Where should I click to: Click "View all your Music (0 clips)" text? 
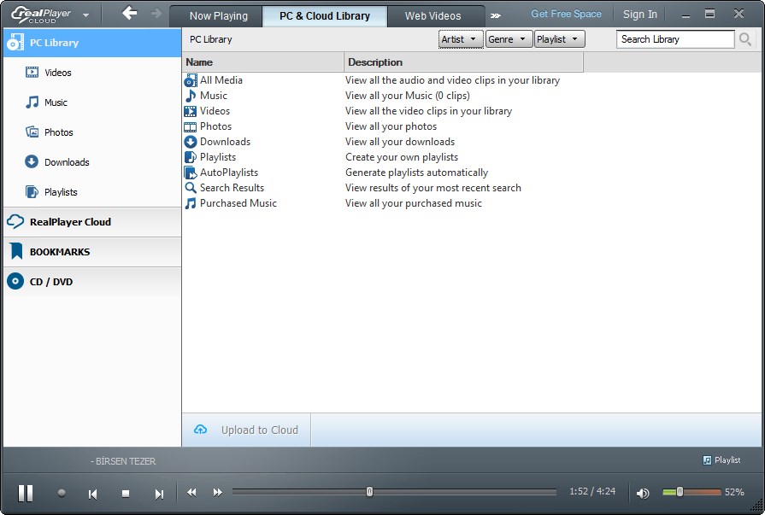click(x=408, y=96)
